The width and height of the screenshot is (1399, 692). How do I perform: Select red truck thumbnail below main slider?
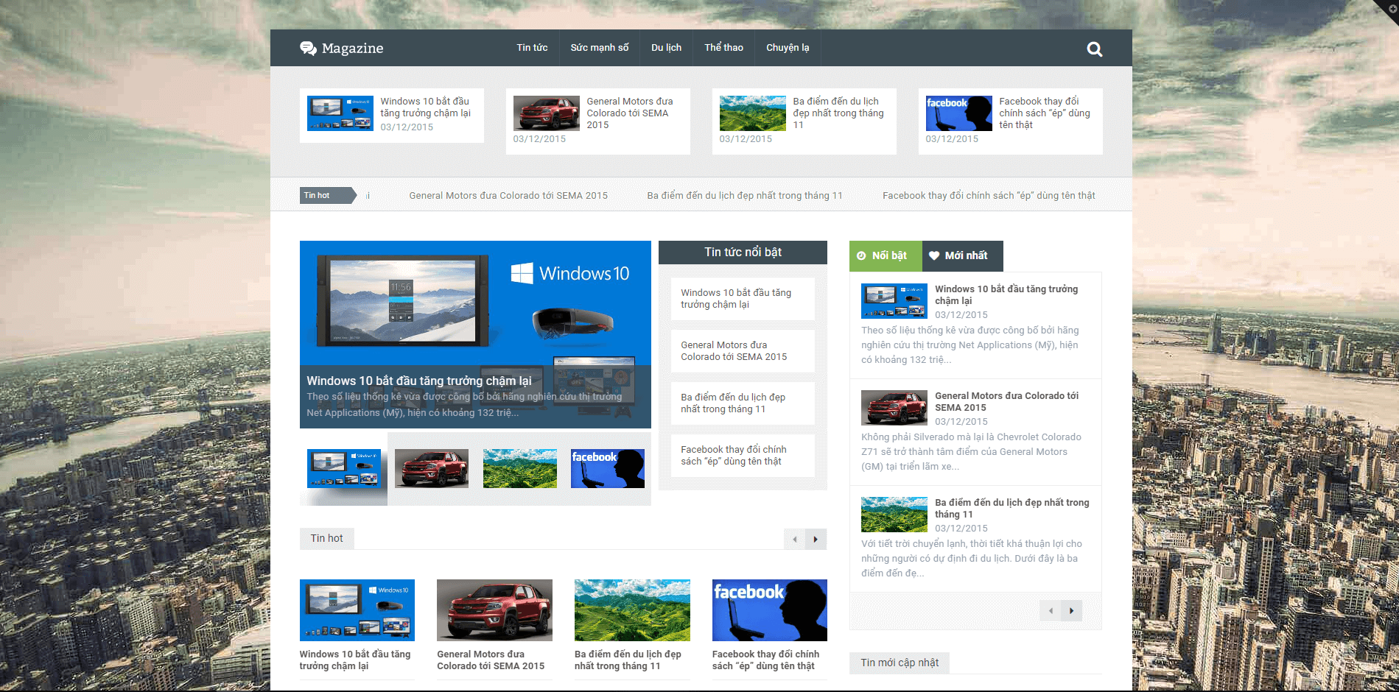coord(432,468)
